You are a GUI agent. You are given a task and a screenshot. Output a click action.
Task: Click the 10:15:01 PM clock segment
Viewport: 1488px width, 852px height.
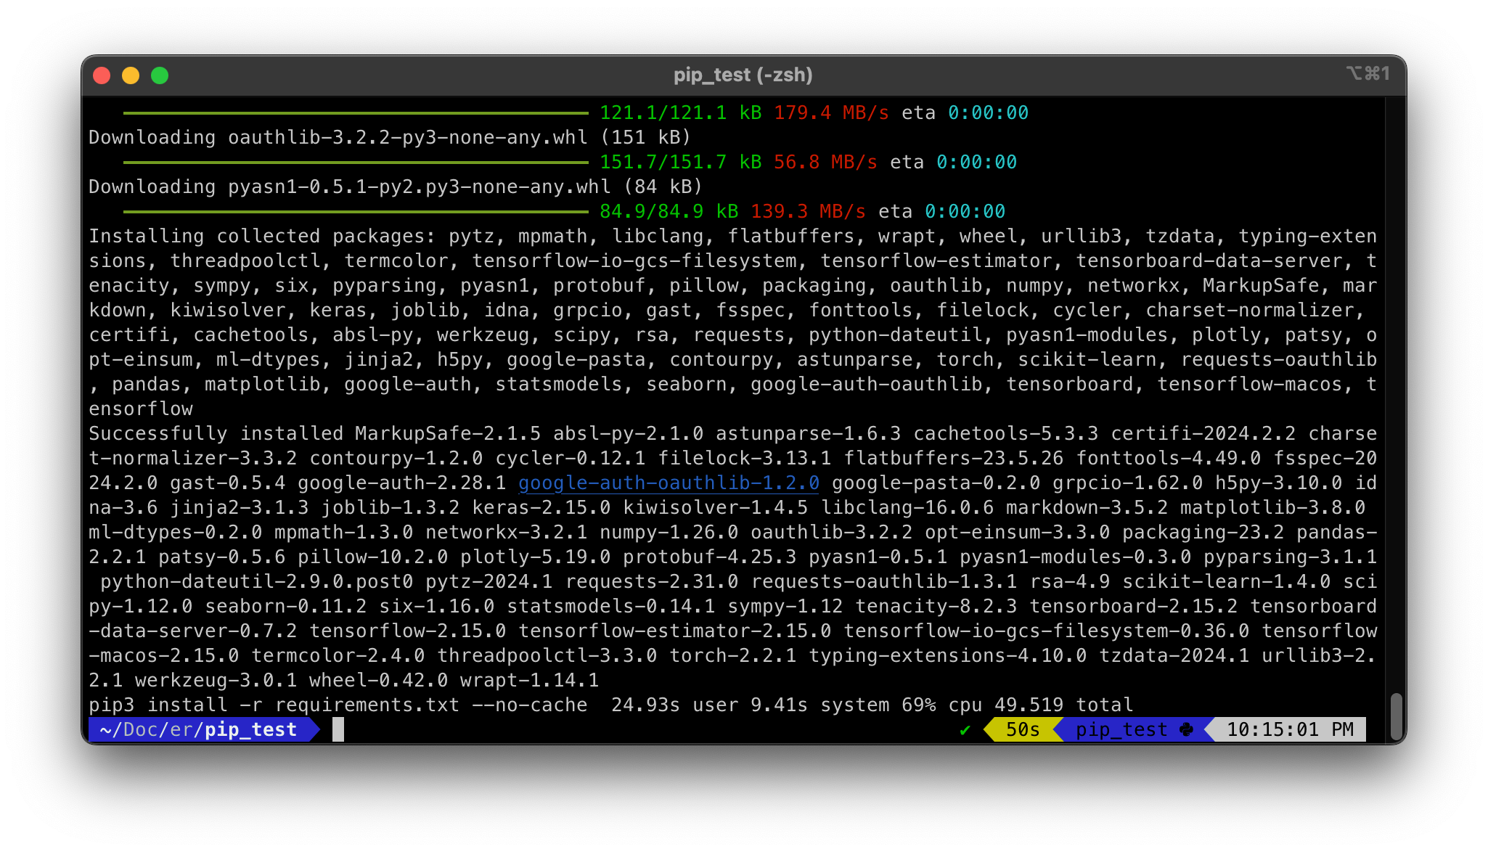click(1289, 729)
